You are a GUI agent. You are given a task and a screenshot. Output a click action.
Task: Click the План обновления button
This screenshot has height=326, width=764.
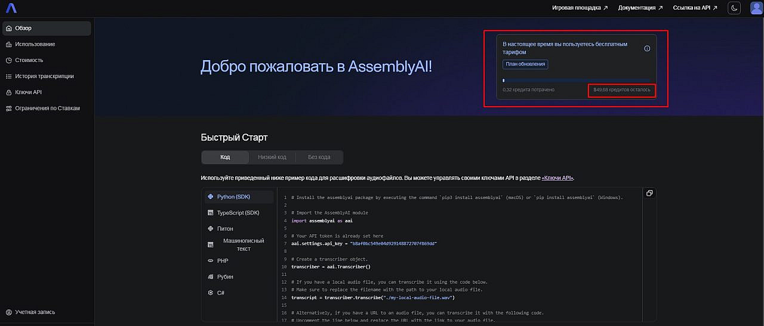click(x=525, y=64)
